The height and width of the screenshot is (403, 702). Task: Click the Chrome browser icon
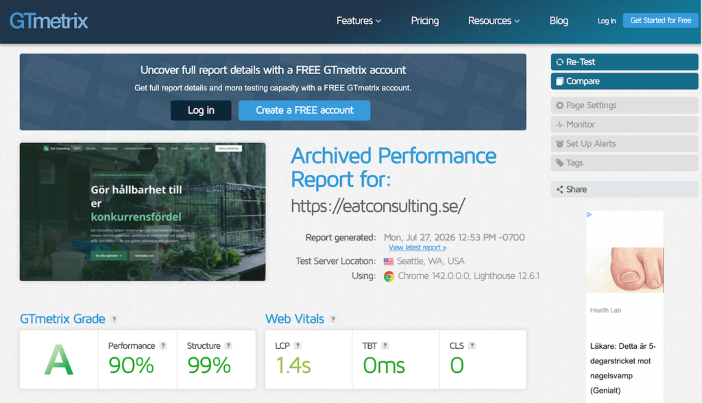click(x=389, y=276)
